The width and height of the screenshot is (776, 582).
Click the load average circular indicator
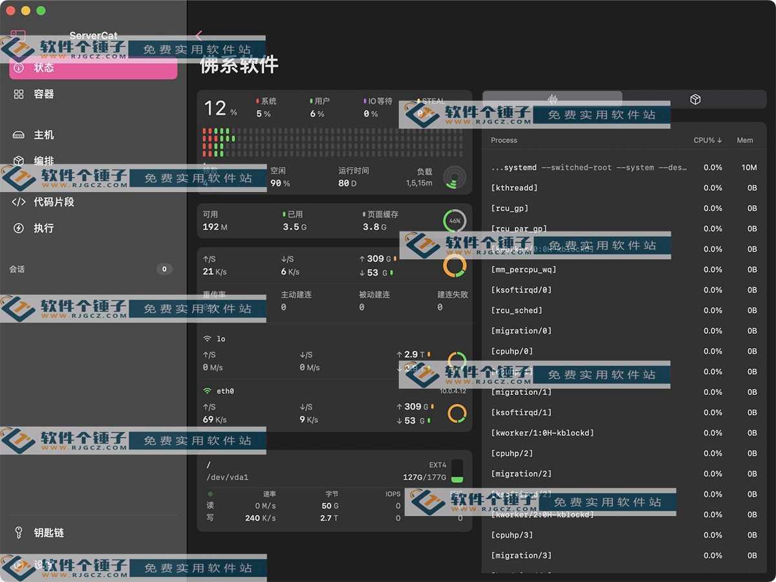tap(455, 179)
